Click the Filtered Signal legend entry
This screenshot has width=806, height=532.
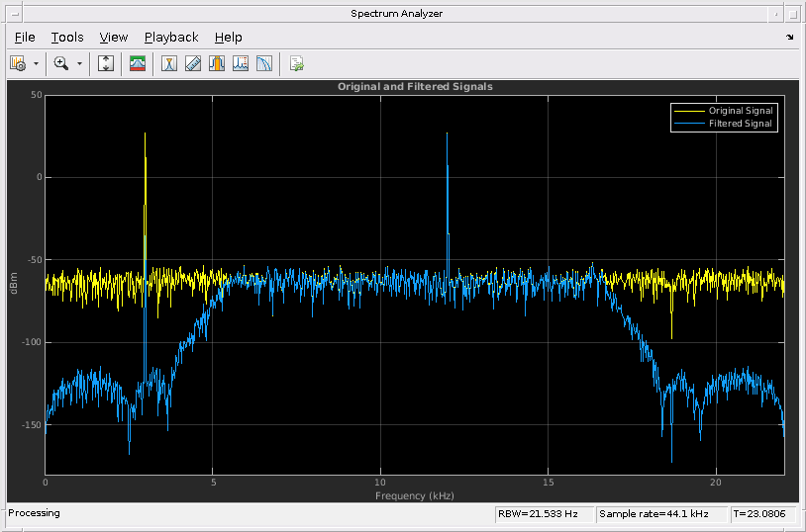click(740, 124)
